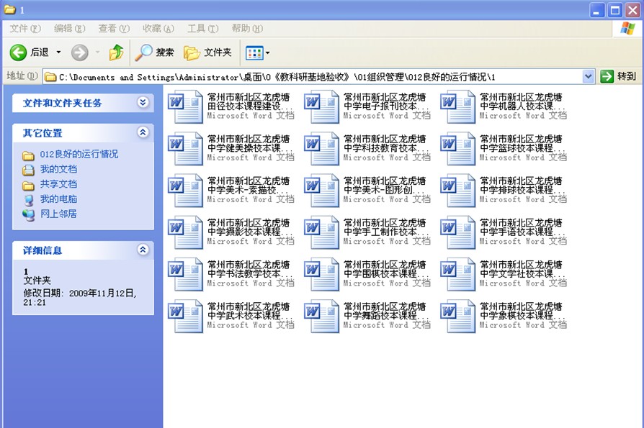This screenshot has width=644, height=428.
Task: Click the 我的文档 folder icon
Action: tap(28, 170)
